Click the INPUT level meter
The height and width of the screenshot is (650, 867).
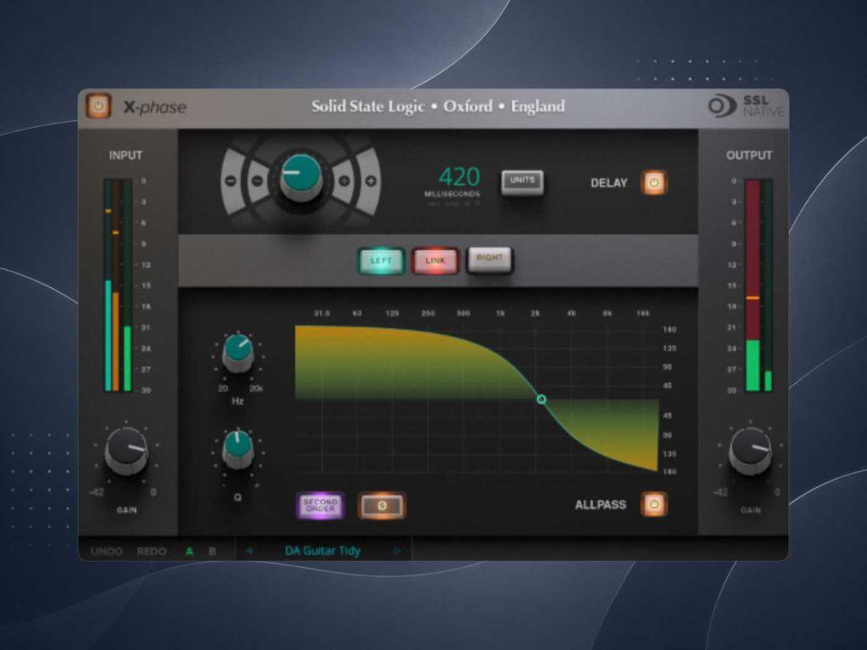coord(118,284)
